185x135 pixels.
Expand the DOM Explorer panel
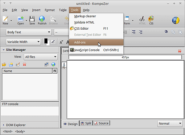point(3,125)
